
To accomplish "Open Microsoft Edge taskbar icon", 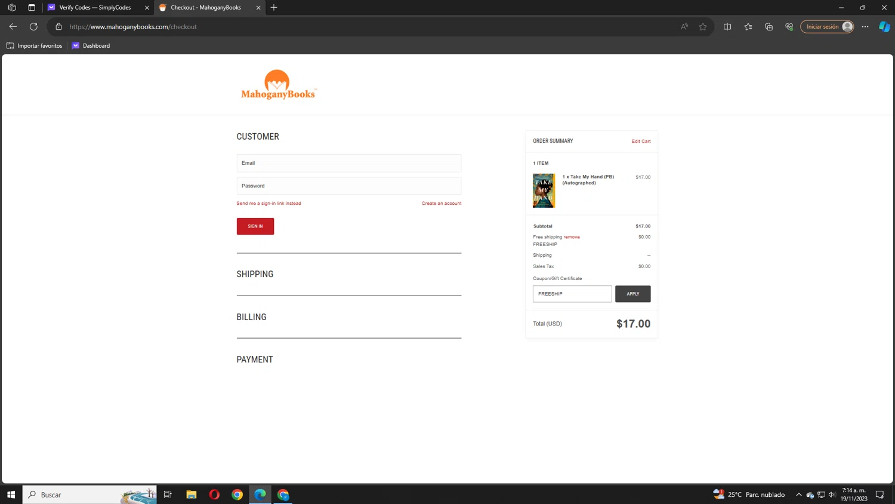I will click(x=260, y=494).
